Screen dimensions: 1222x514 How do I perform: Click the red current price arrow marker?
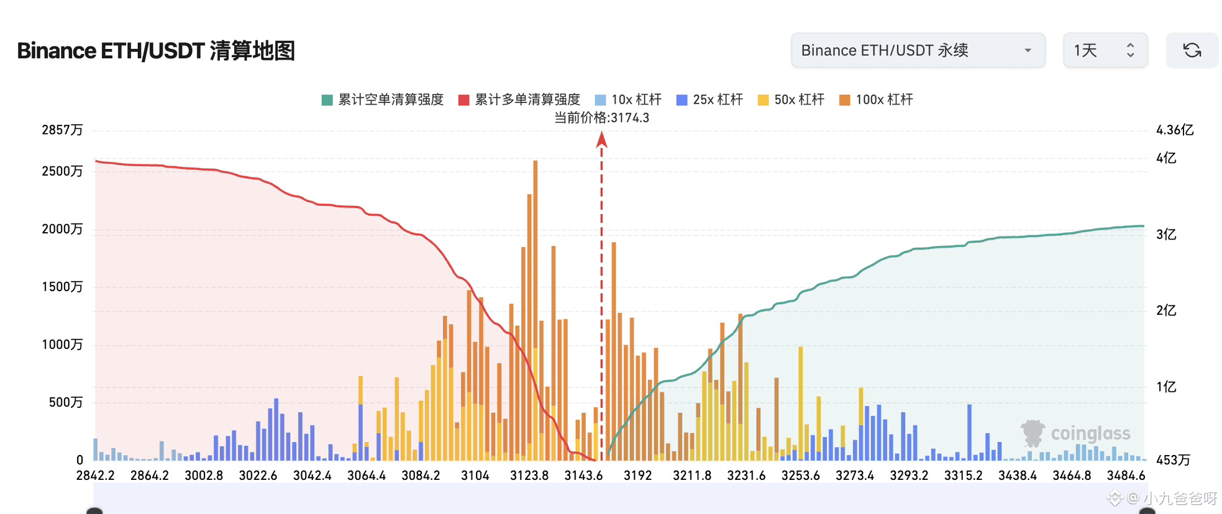(601, 140)
